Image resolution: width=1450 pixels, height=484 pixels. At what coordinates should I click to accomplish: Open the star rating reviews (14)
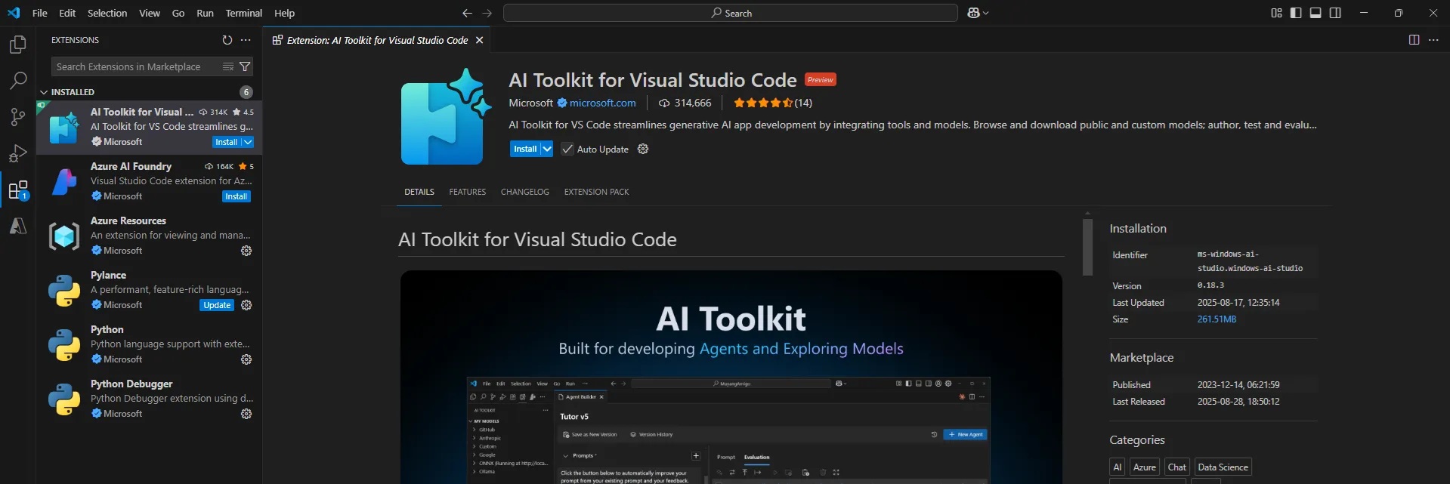[772, 103]
